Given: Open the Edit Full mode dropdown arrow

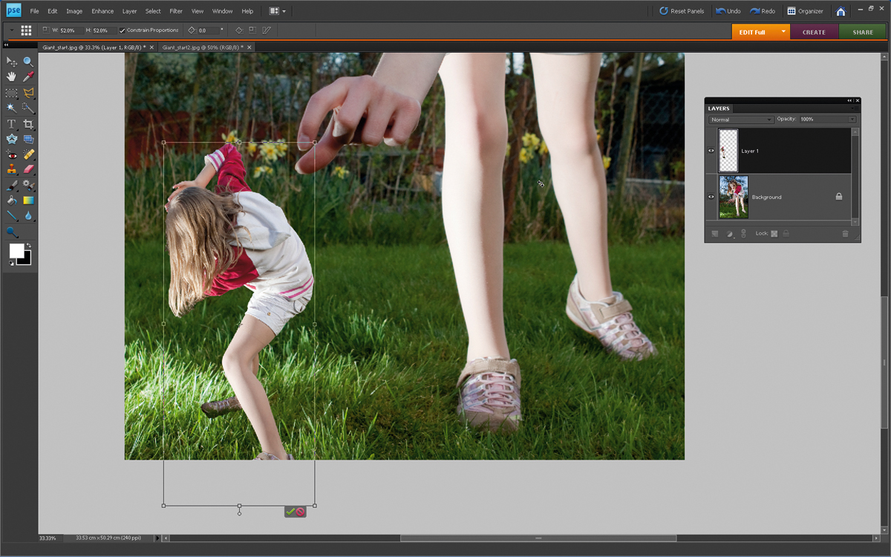Looking at the screenshot, I should (x=783, y=32).
